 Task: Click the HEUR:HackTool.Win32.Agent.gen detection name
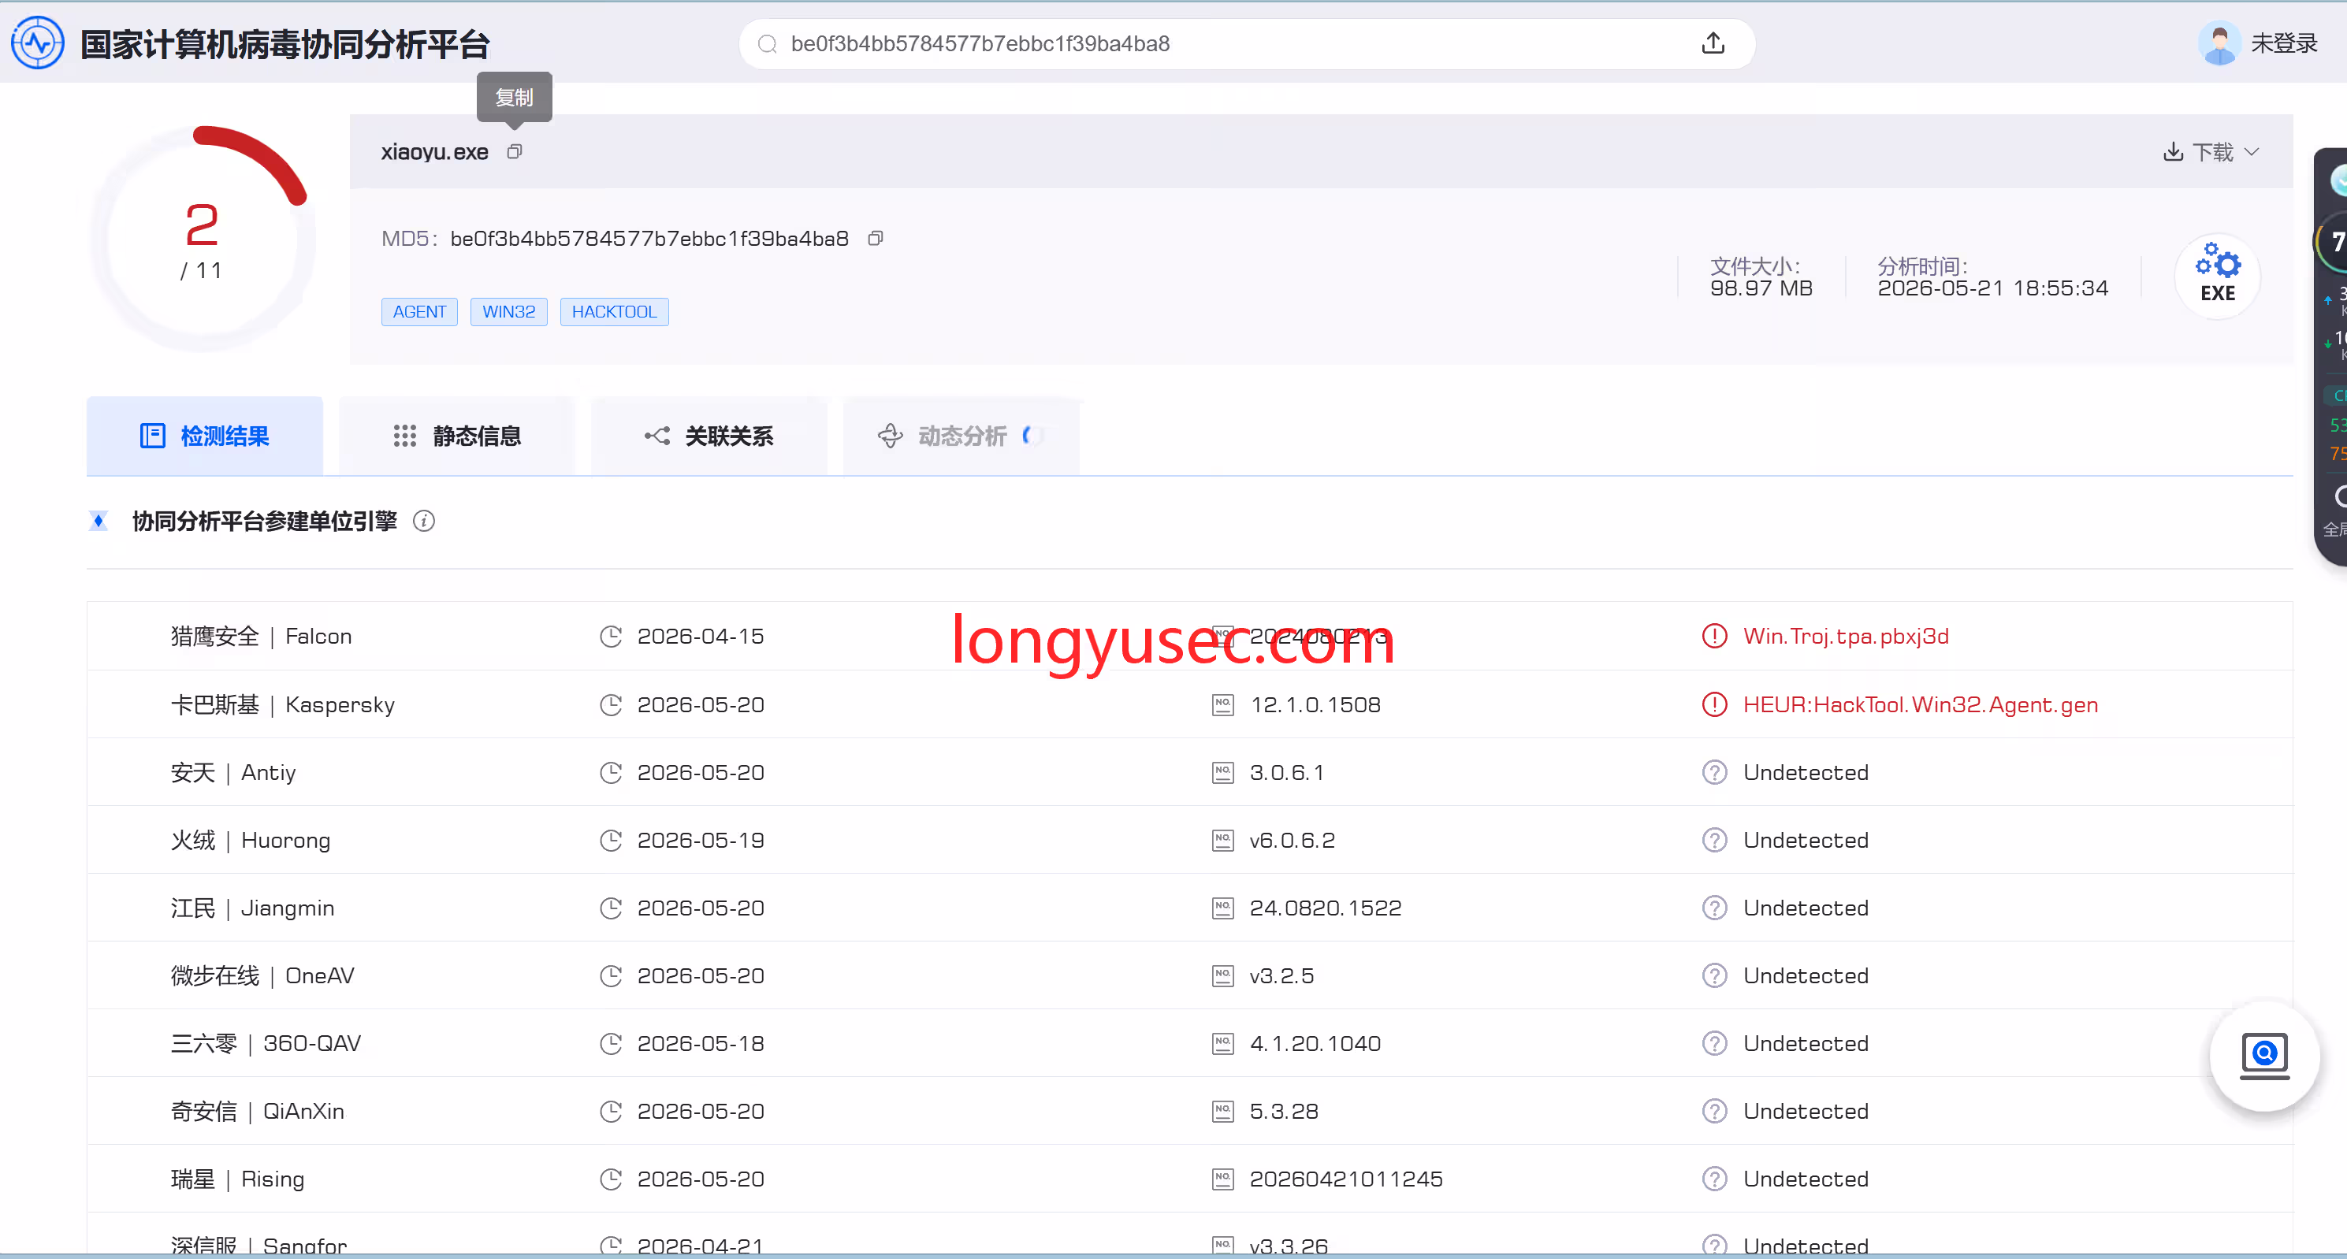[x=1921, y=704]
